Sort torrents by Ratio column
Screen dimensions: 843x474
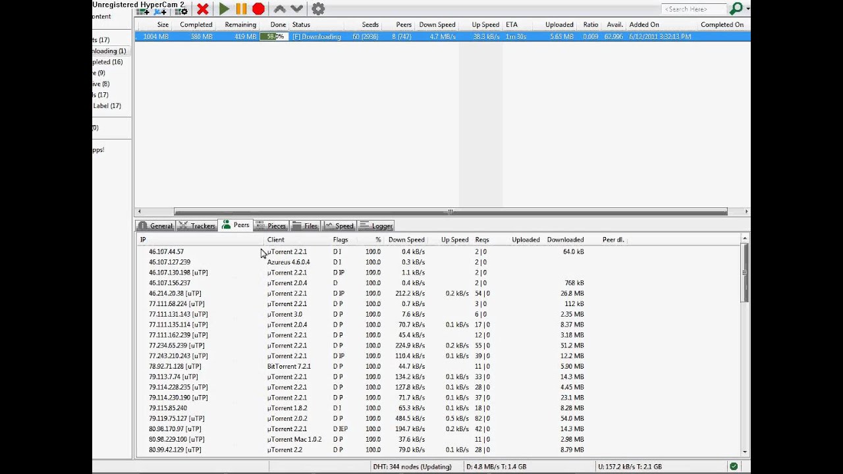[x=589, y=25]
